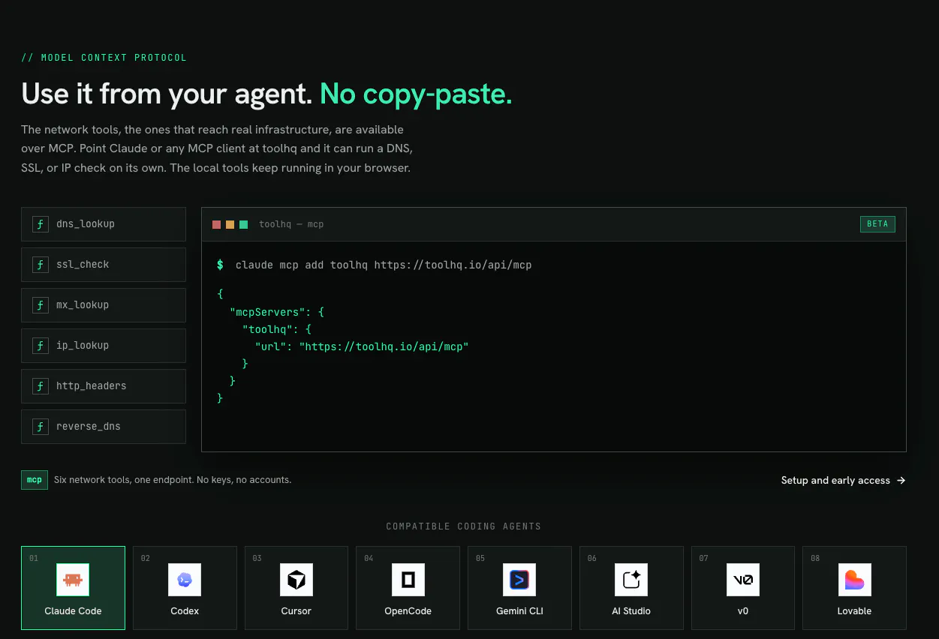Click the Model Context Protocol section label
The width and height of the screenshot is (939, 639).
coord(104,58)
